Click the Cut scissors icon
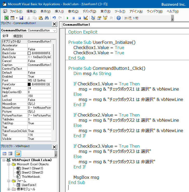189x192 pixels. coord(29,18)
